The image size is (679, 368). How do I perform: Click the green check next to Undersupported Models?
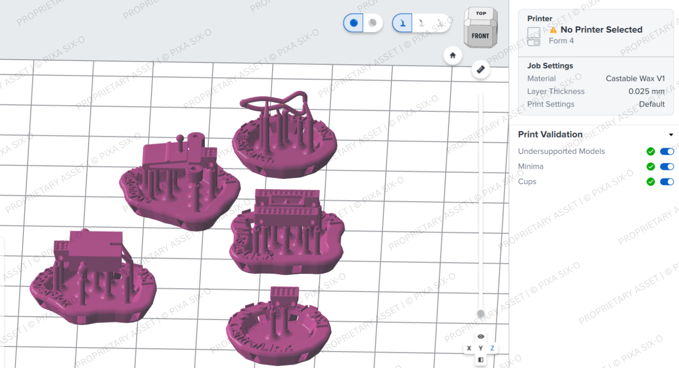pyautogui.click(x=651, y=151)
